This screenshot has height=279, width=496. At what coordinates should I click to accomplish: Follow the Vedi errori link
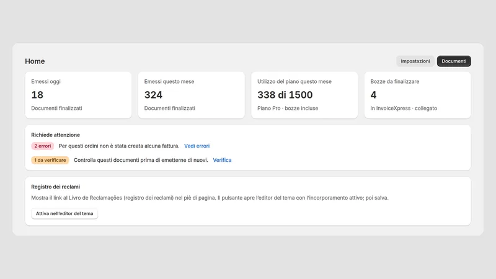[x=197, y=146]
